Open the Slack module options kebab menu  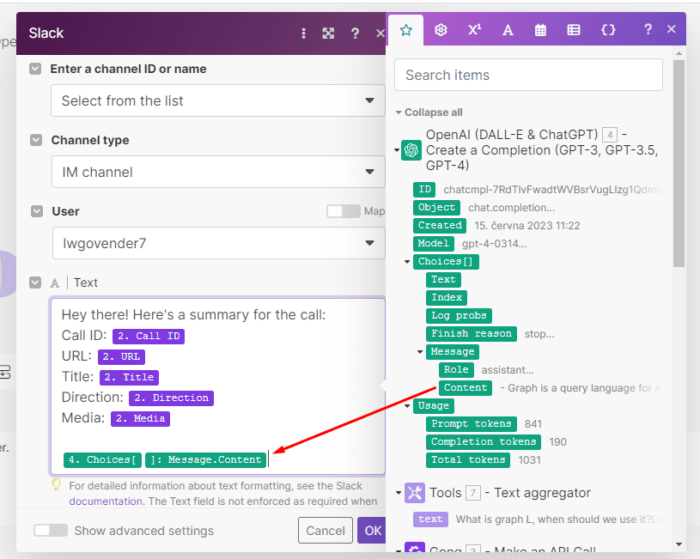[x=303, y=33]
